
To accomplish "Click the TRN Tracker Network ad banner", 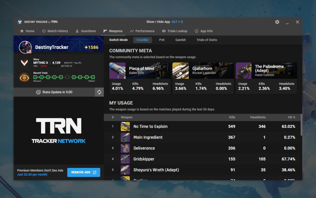I will (x=59, y=130).
